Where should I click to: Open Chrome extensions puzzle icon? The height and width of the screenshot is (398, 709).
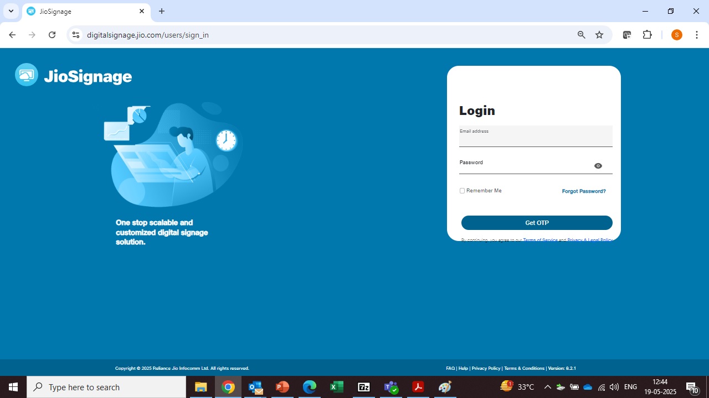[x=647, y=35]
